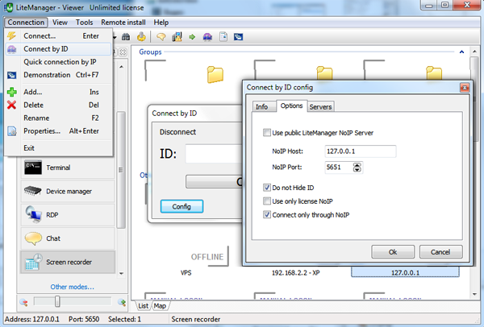Select the 192.168.2.2 - XP entry
The width and height of the screenshot is (484, 327).
pos(295,272)
